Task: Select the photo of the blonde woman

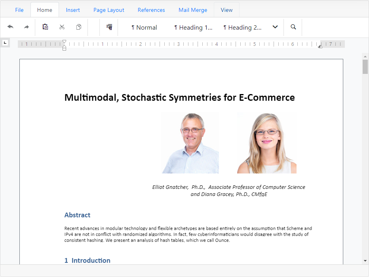Action: tap(266, 143)
